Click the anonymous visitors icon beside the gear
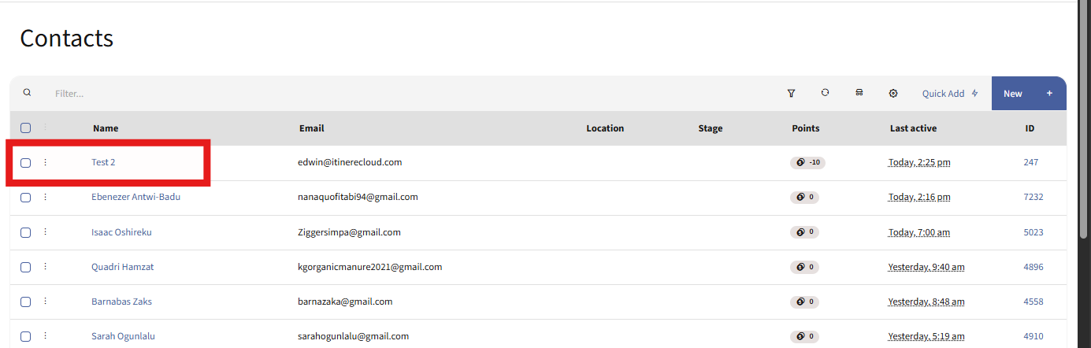Viewport: 1091px width, 348px height. tap(859, 93)
